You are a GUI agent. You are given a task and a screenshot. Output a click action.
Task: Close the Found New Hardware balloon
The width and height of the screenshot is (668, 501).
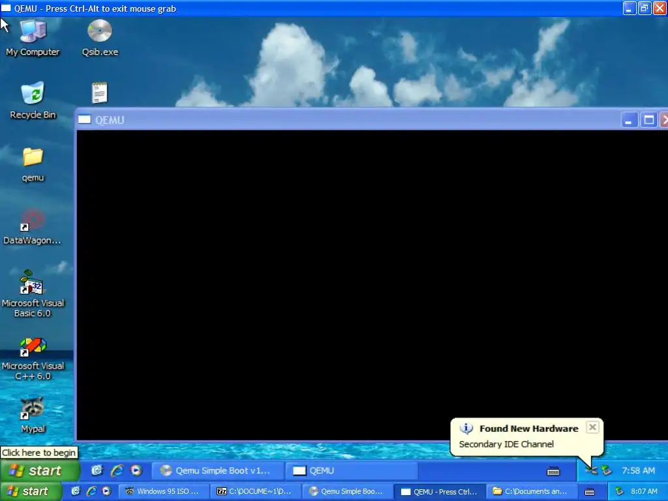pos(592,427)
